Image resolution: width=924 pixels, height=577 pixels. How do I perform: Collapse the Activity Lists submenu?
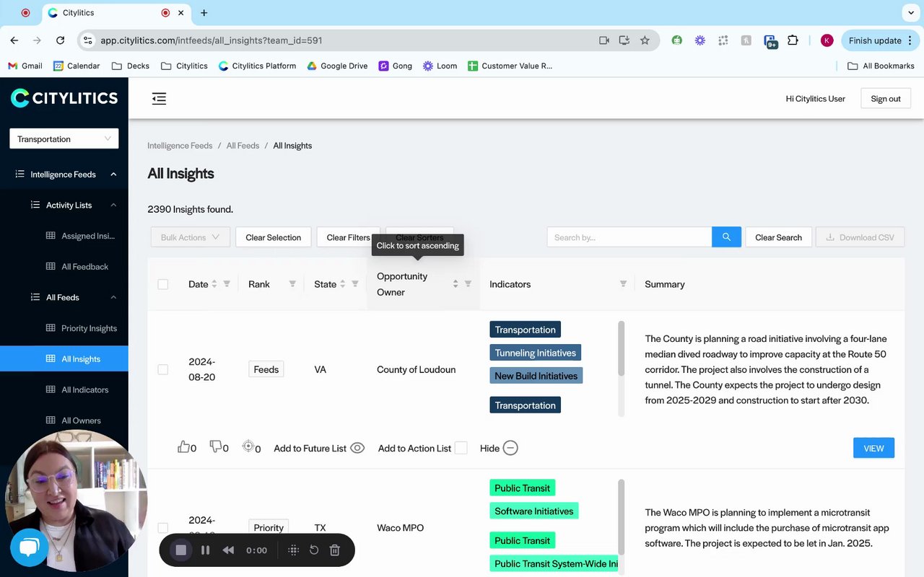113,206
